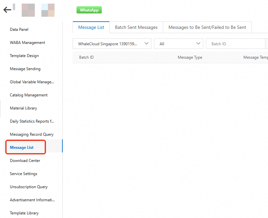Go back using the left arrow icon

click(7, 10)
